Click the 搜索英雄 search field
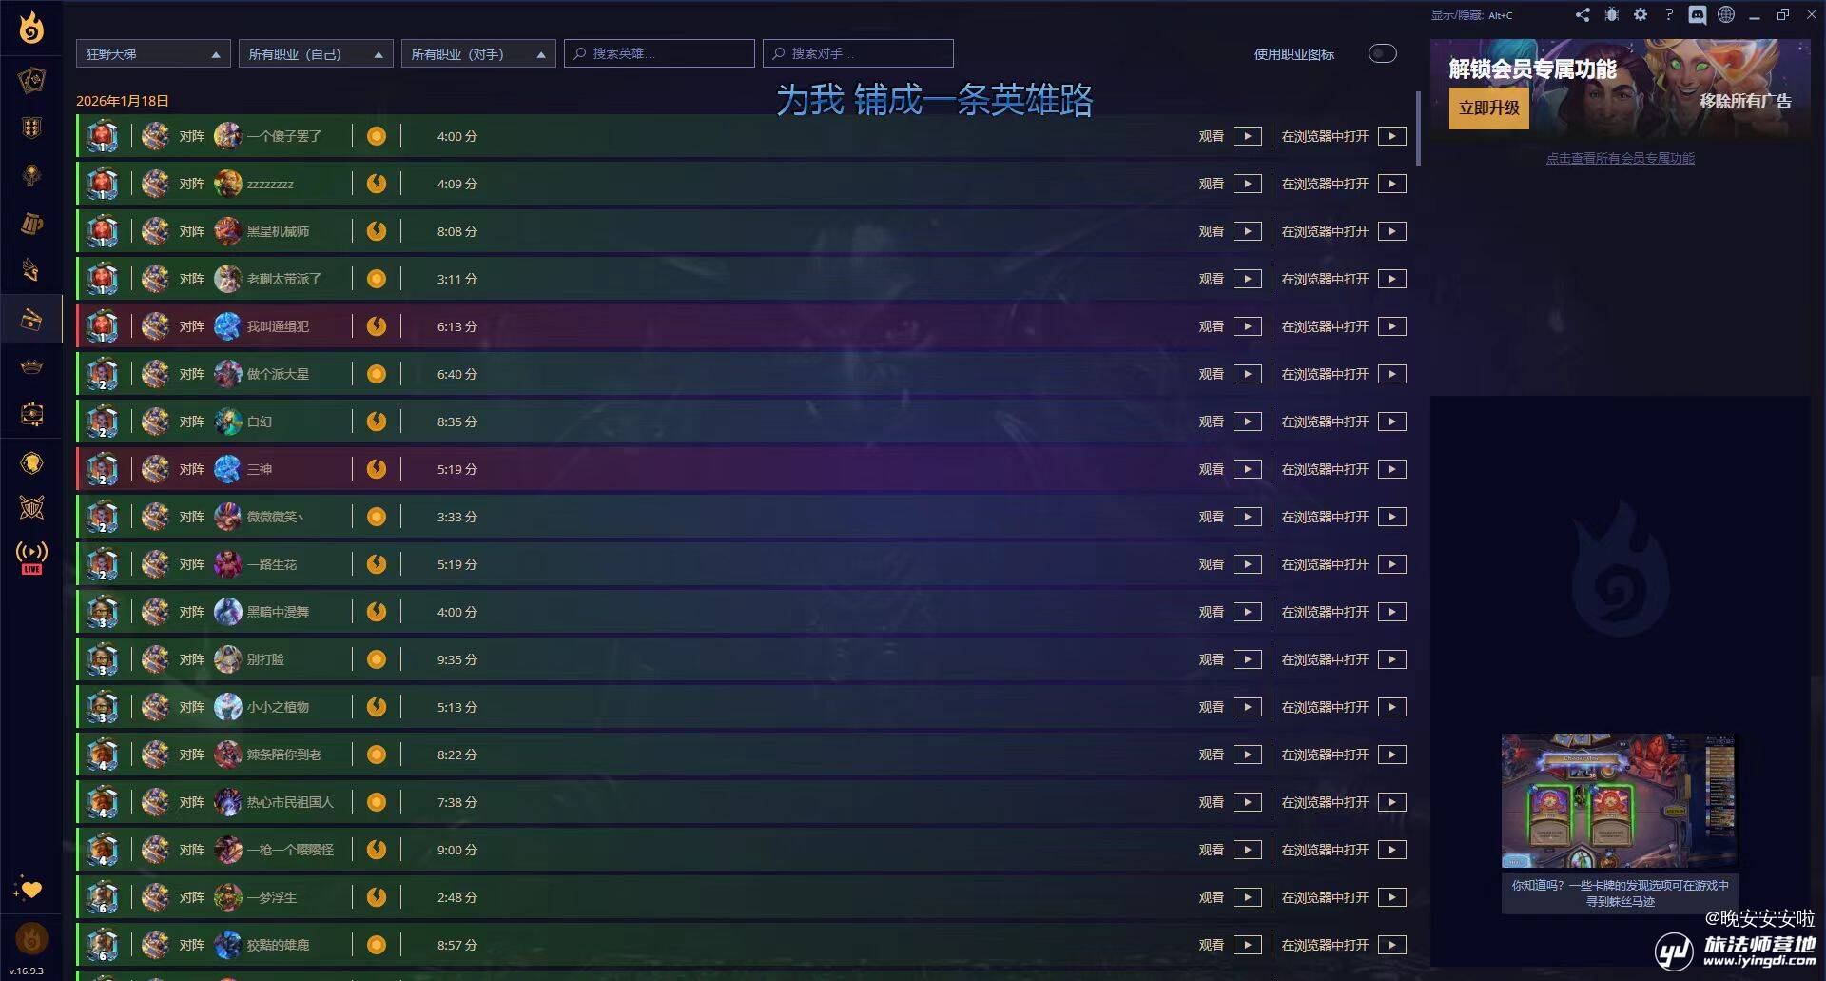 tap(659, 54)
